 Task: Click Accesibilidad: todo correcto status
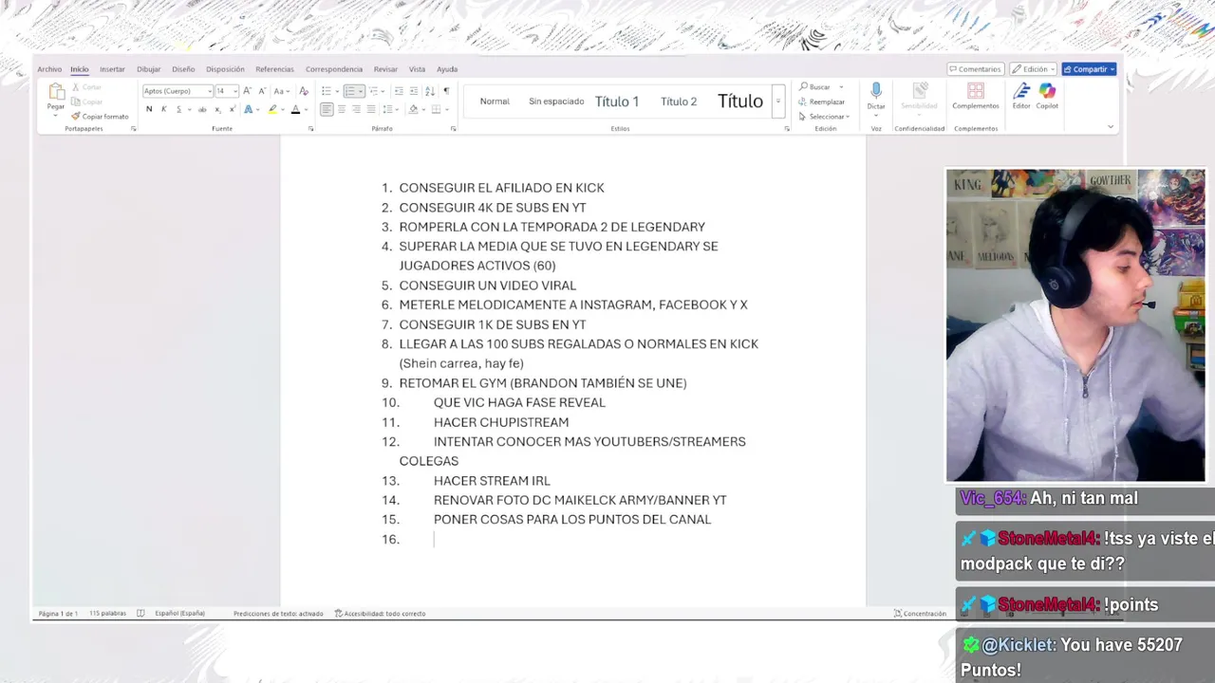(x=381, y=613)
